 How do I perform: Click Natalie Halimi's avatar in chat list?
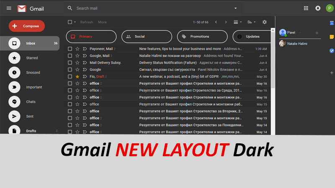click(282, 43)
